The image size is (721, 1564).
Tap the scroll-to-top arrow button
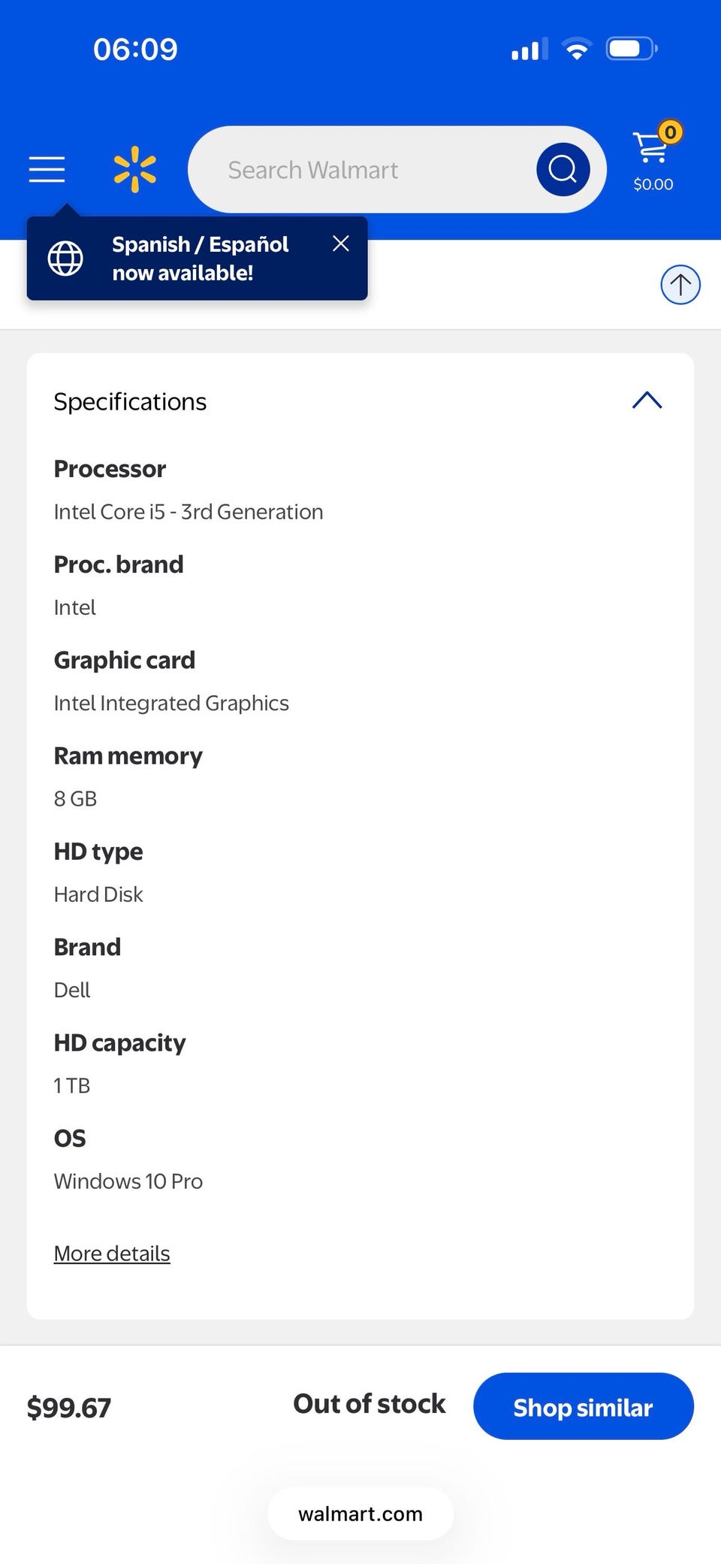(680, 285)
